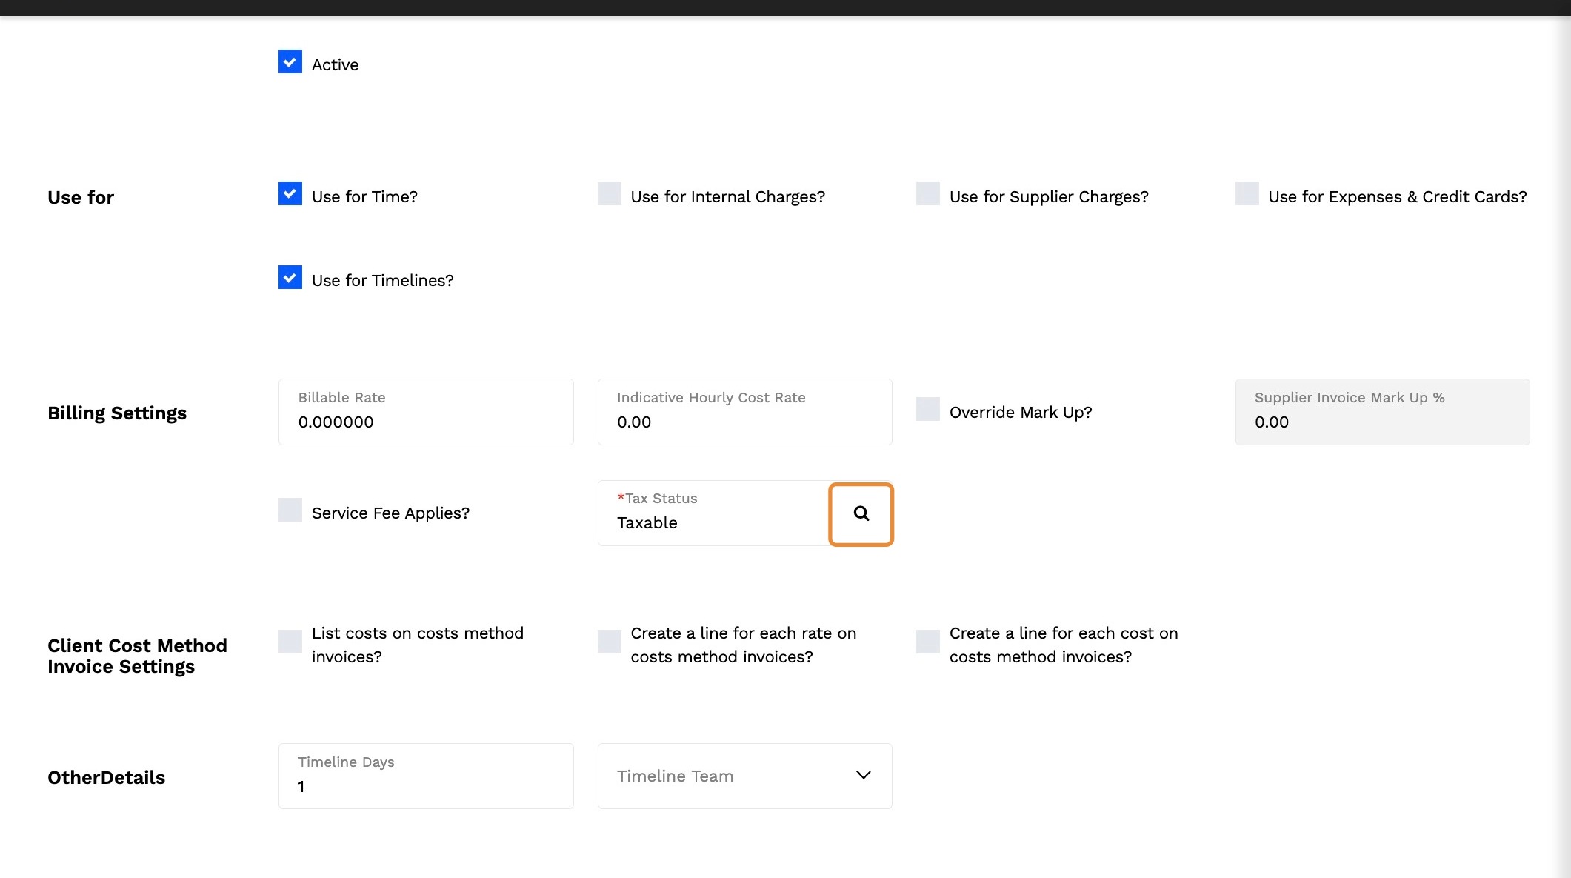The width and height of the screenshot is (1571, 878).
Task: Click the Indicative Hourly Cost Rate field
Action: (x=744, y=421)
